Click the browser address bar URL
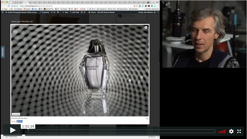 (36, 6)
